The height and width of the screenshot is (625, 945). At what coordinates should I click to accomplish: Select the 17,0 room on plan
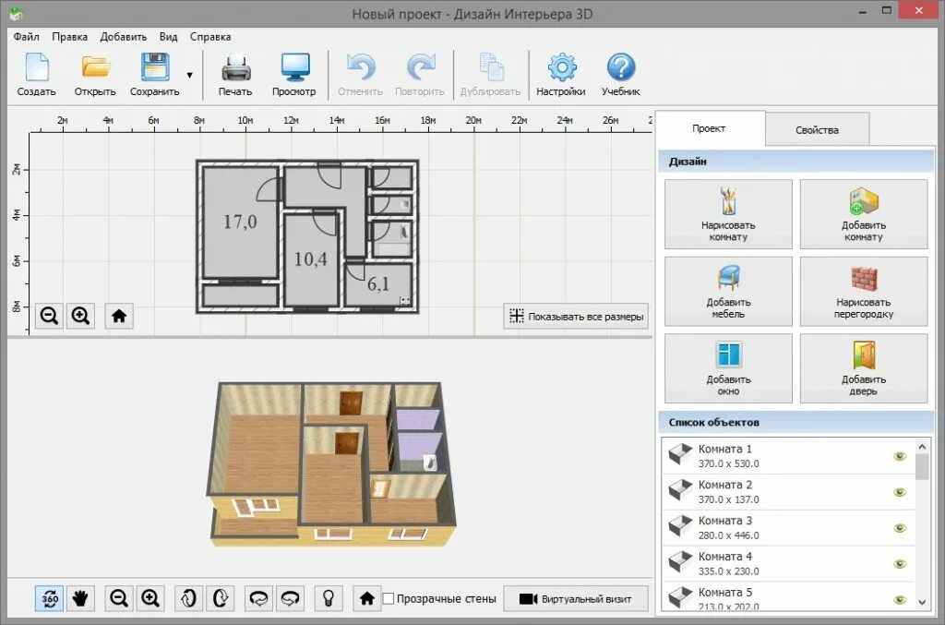[x=241, y=222]
